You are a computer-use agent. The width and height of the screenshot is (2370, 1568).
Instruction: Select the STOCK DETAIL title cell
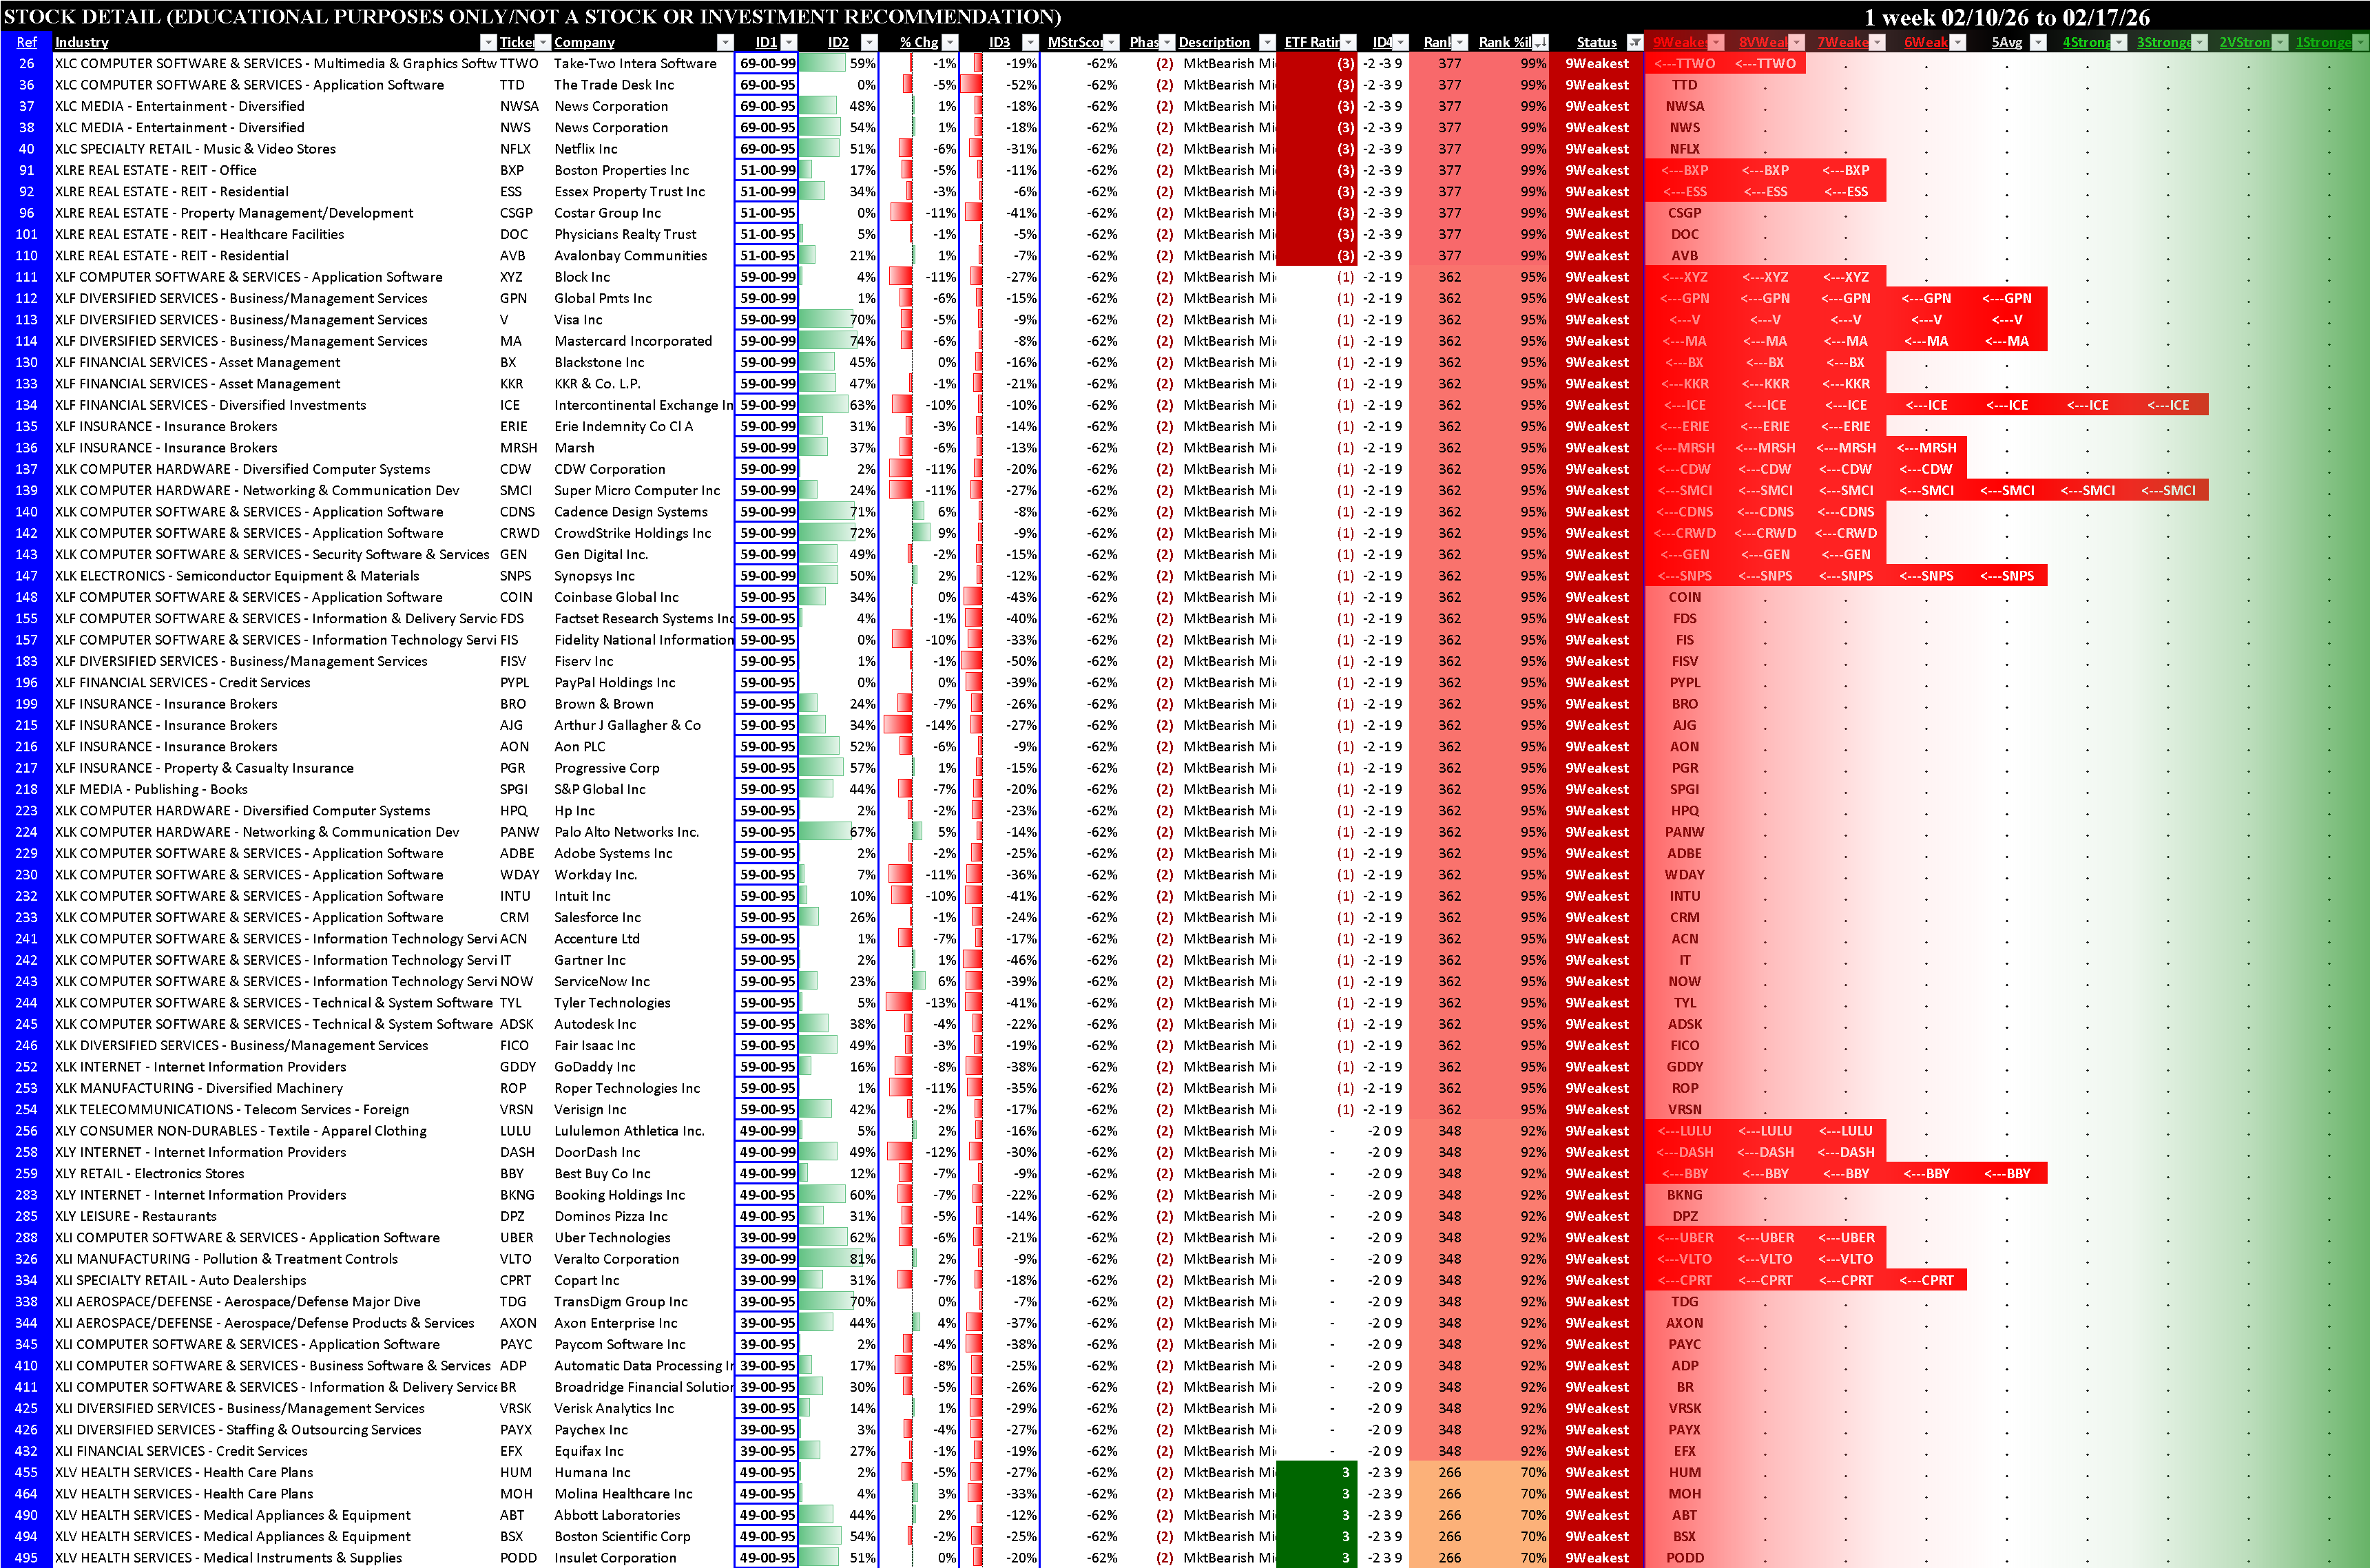532,16
